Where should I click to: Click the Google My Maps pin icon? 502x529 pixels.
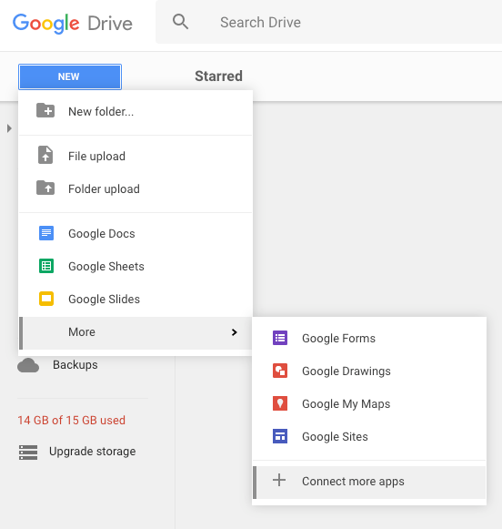[280, 403]
